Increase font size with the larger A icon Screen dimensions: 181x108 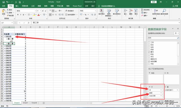tap(43, 11)
